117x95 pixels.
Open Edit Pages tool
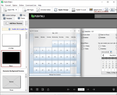coord(28,10)
